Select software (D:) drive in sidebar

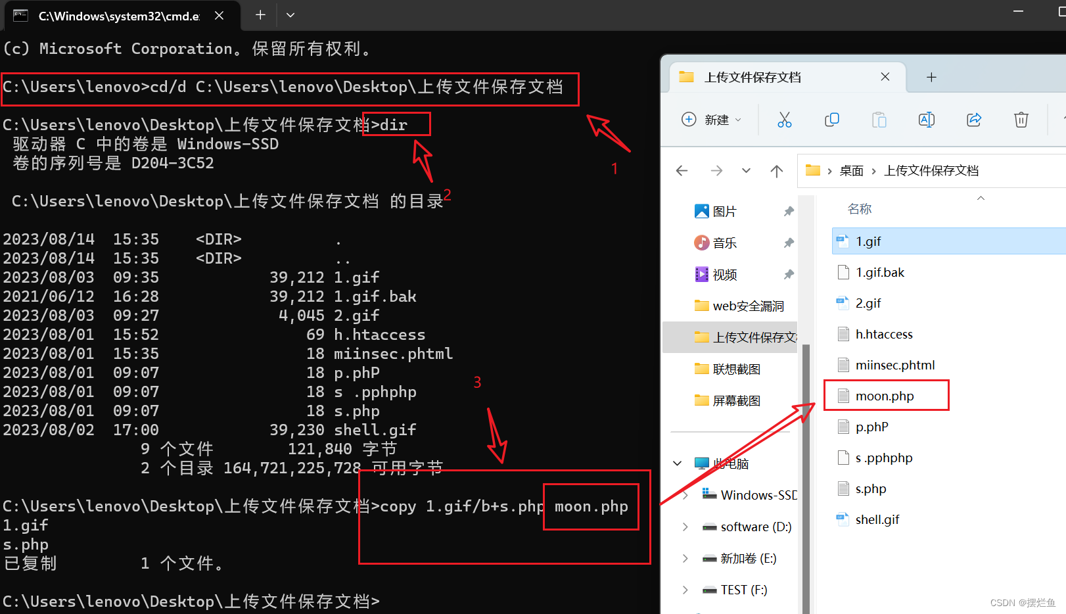(747, 527)
